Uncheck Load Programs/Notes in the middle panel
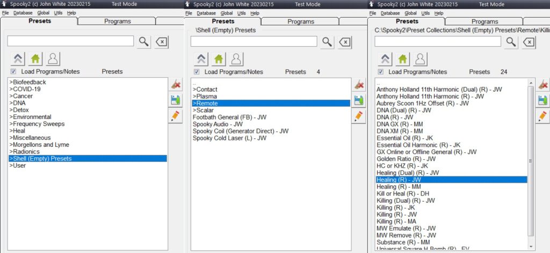 197,72
